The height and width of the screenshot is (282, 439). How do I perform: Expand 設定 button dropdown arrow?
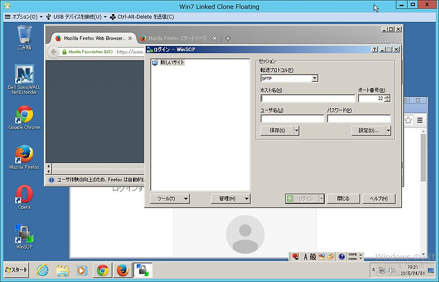[388, 131]
